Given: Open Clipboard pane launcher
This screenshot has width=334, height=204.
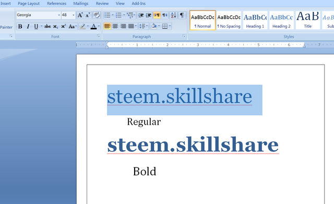Looking at the screenshot, I should (11, 36).
